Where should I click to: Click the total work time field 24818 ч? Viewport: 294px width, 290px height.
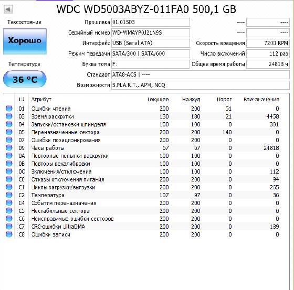pyautogui.click(x=268, y=65)
